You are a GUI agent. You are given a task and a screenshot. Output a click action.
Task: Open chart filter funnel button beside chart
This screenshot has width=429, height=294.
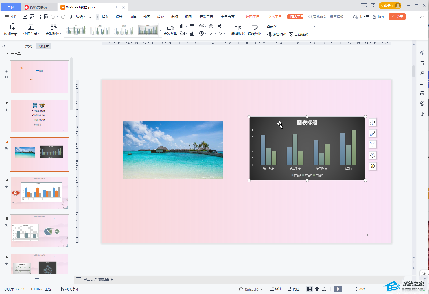coord(373,144)
